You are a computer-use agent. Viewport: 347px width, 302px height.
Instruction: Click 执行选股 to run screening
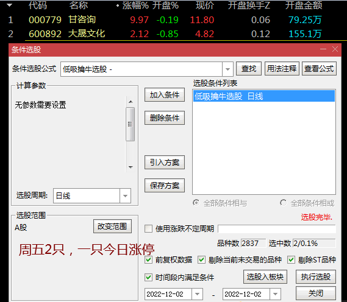tap(316, 276)
